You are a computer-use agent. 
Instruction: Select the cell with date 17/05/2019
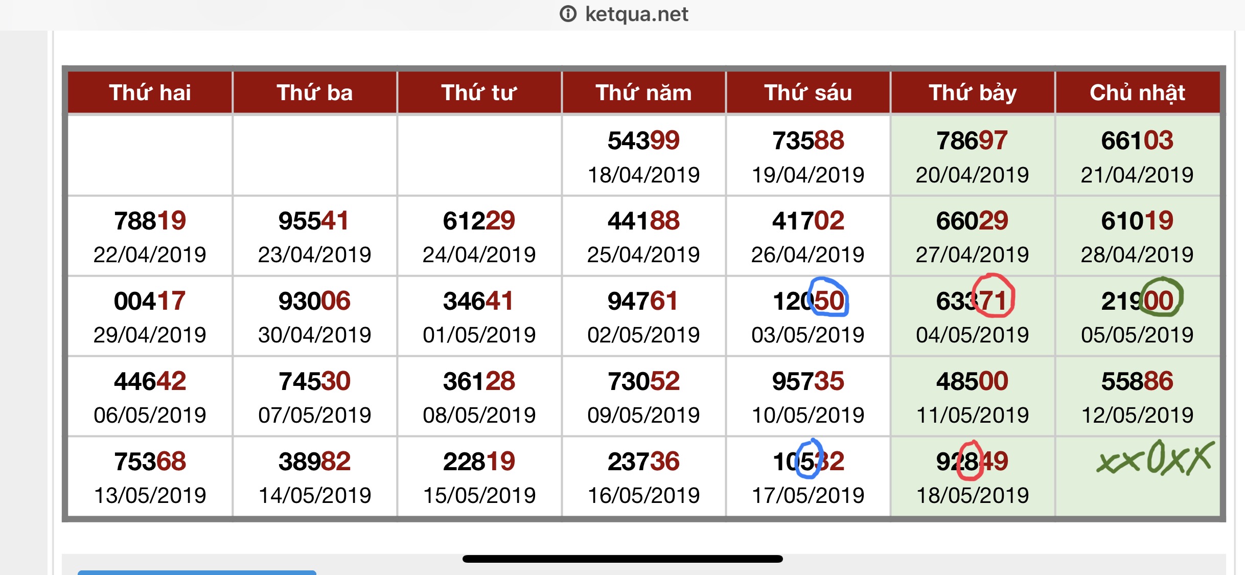tap(808, 476)
